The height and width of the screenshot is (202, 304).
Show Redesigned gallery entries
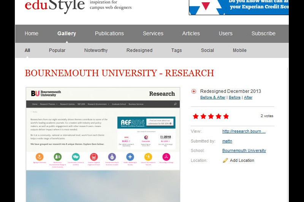point(139,50)
